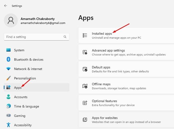Select Apps in the sidebar
Screen dimensions: 174x129
(37, 87)
